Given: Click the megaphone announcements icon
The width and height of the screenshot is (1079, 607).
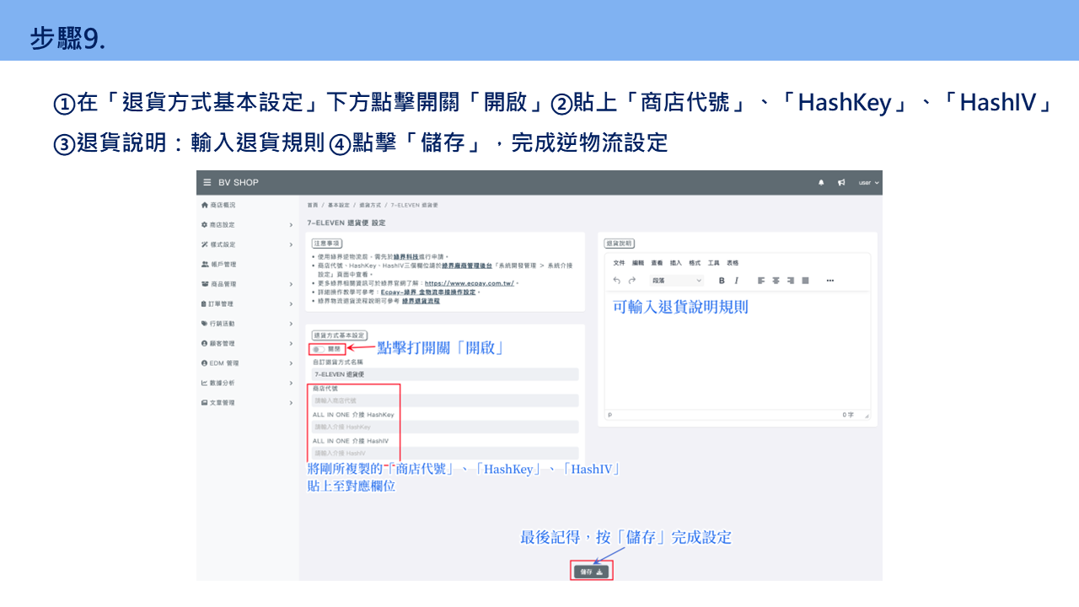Looking at the screenshot, I should [841, 183].
